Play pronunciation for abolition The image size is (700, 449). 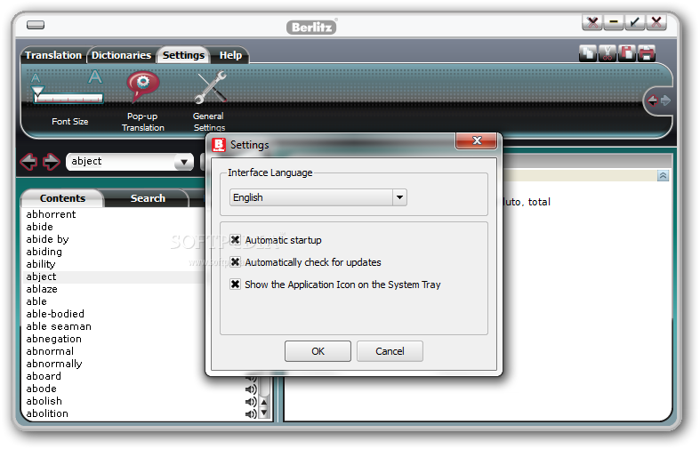tap(251, 414)
